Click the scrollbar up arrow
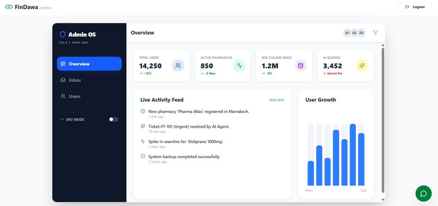The height and width of the screenshot is (206, 438). (x=383, y=45)
